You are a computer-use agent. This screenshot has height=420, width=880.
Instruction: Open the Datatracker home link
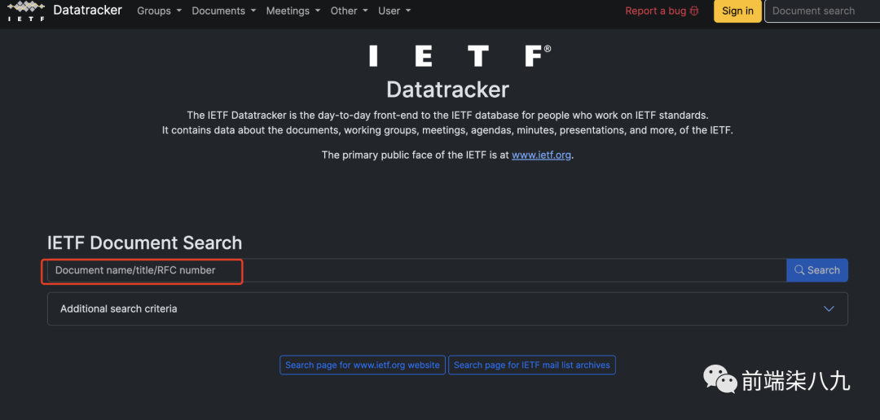point(87,10)
